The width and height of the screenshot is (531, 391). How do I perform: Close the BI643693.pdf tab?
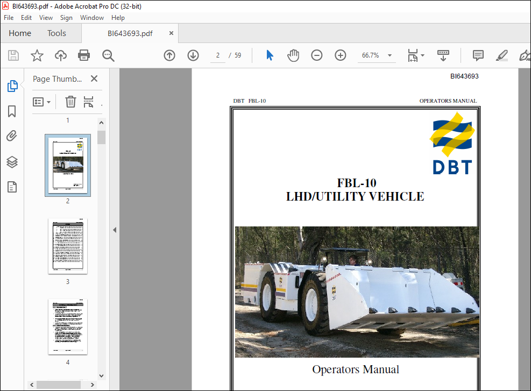tap(172, 33)
